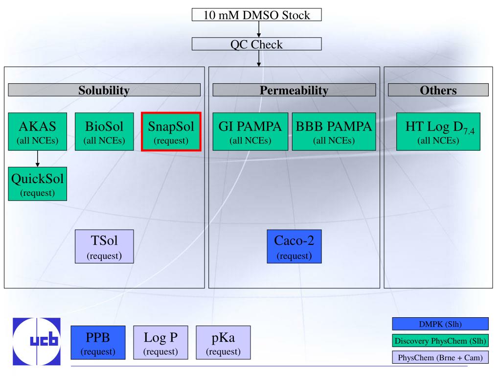Click the 10 mM DMSO Stock box

pos(256,15)
